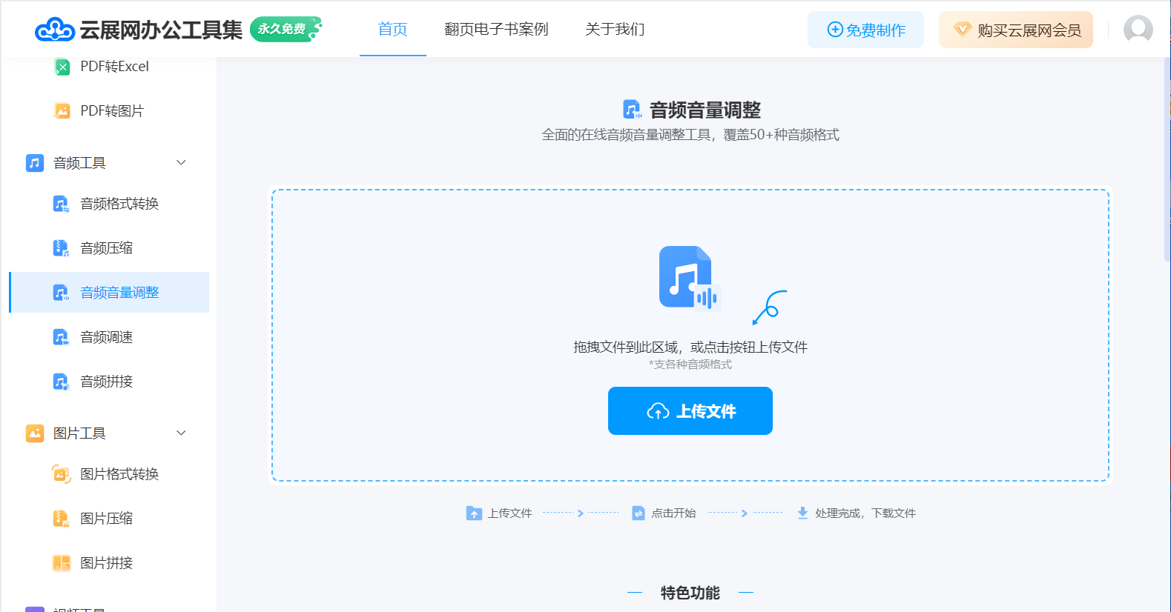
Task: Click the 免费制作 button
Action: pyautogui.click(x=865, y=30)
